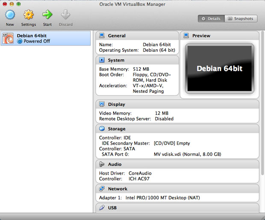Click the Storage section disk icon

[x=102, y=128]
